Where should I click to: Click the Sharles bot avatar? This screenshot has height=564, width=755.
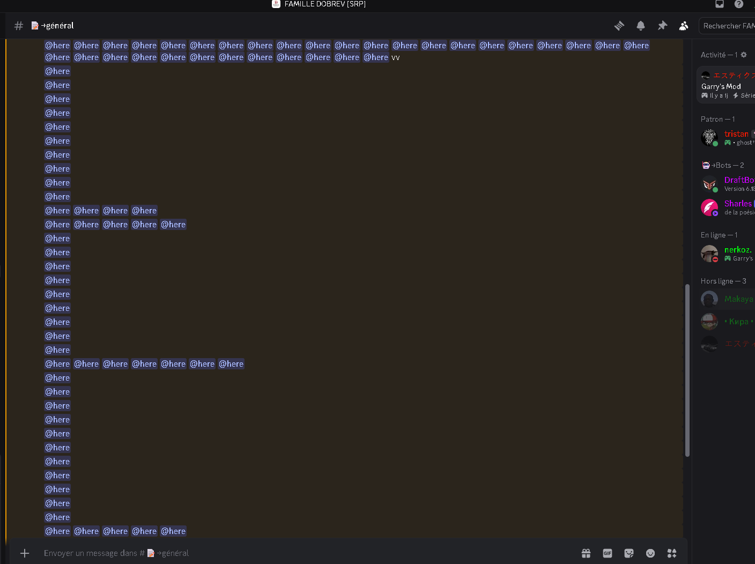click(709, 207)
